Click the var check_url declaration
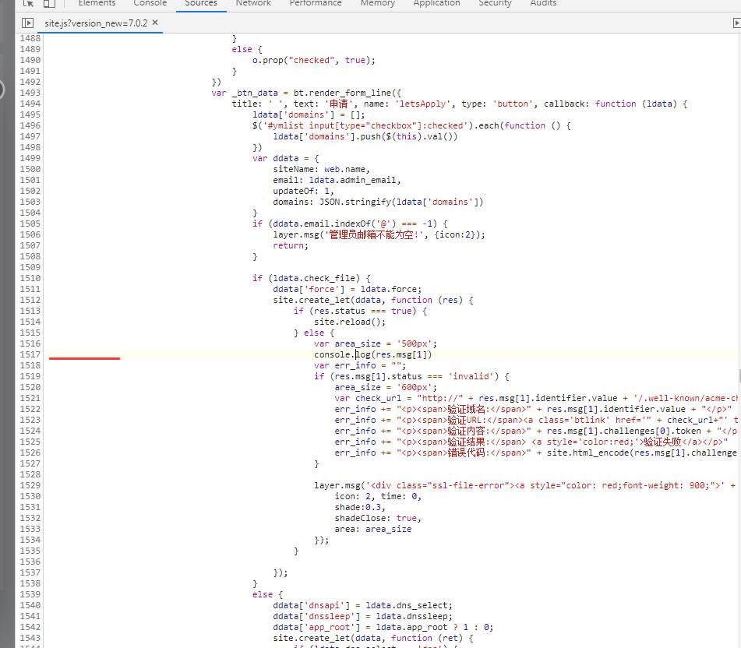This screenshot has height=648, width=741. coord(536,398)
